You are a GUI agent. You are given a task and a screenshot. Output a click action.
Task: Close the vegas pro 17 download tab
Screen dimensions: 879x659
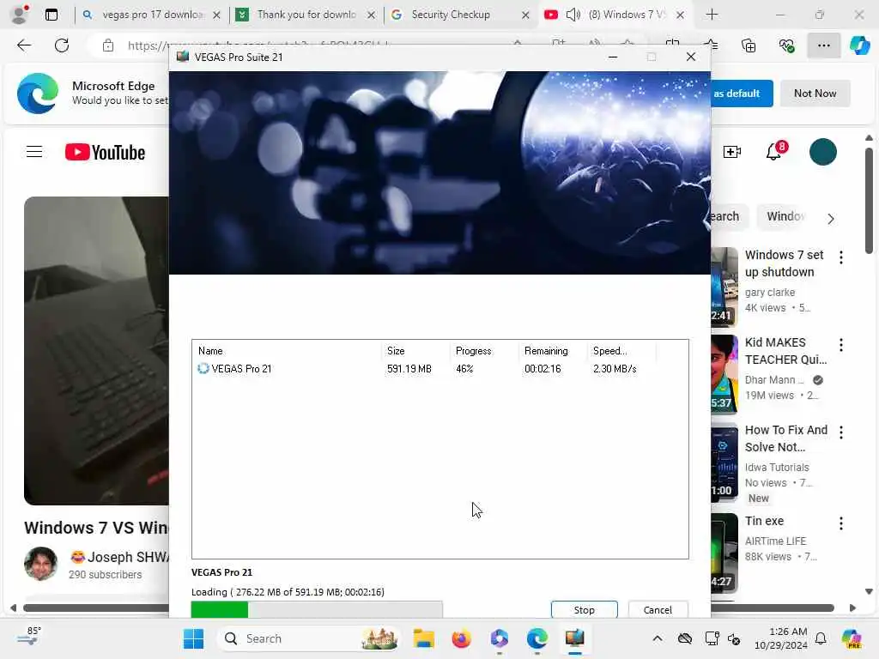tap(217, 15)
